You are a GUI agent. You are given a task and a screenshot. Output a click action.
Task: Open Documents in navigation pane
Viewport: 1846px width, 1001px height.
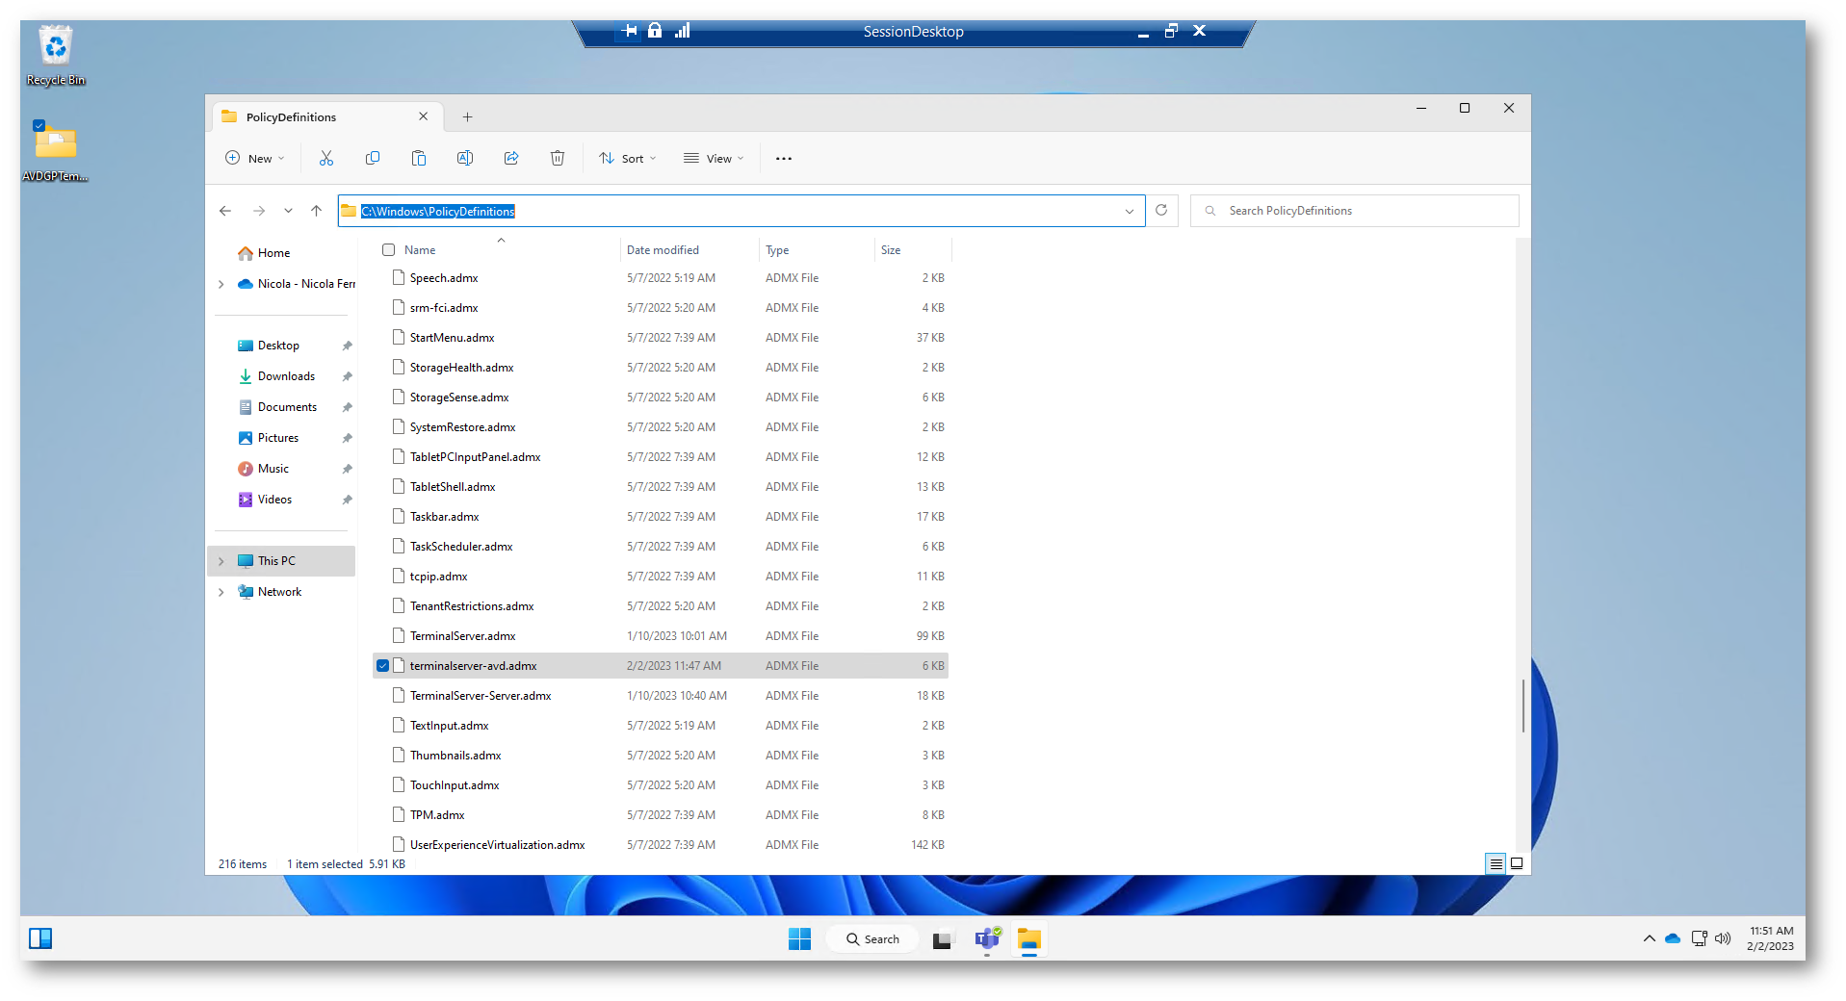click(x=287, y=407)
